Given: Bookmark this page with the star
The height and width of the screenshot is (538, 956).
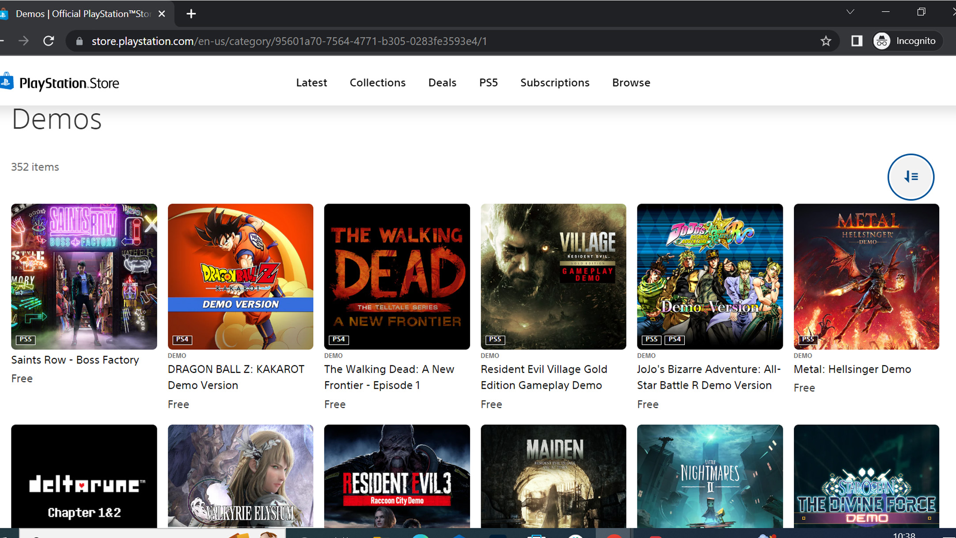Looking at the screenshot, I should coord(826,41).
